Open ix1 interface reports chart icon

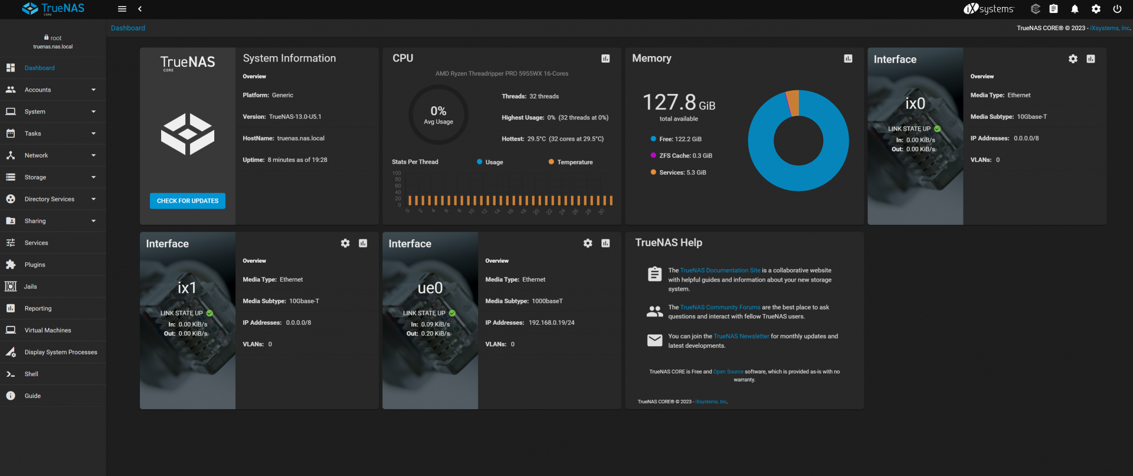pos(363,243)
